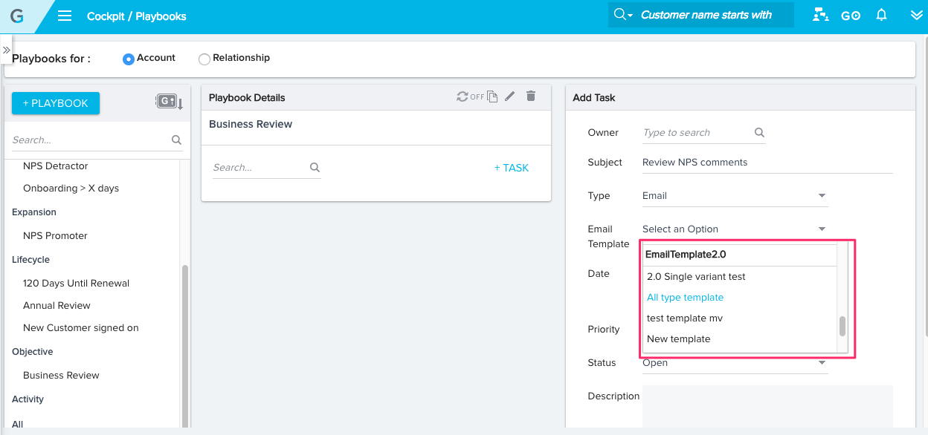Click the task search magnifier icon
This screenshot has height=435, width=928.
click(315, 167)
